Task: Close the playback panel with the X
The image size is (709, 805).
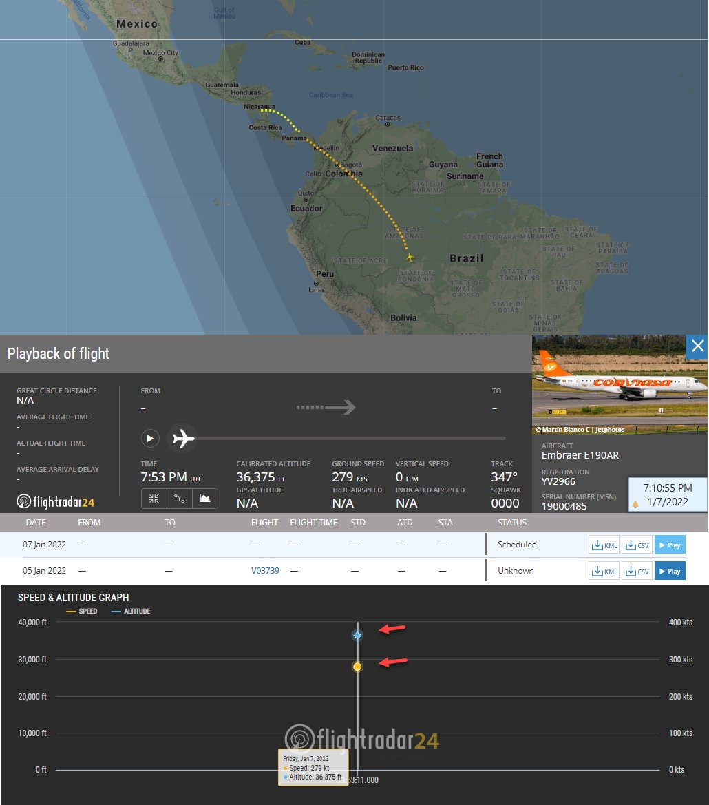Action: (697, 346)
